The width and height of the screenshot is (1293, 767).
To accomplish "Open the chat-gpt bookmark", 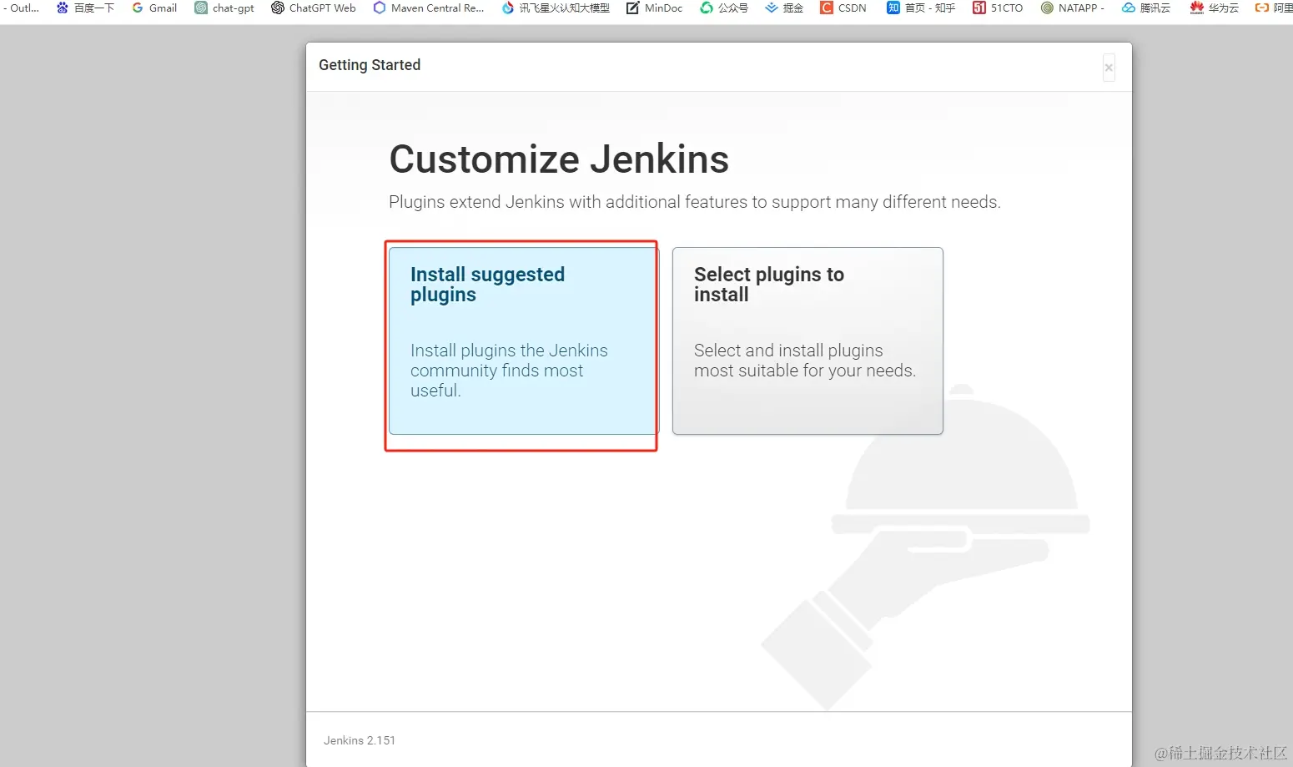I will pyautogui.click(x=224, y=8).
